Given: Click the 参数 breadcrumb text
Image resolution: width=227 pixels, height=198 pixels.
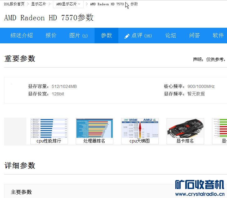Looking at the screenshot, I should [134, 4].
